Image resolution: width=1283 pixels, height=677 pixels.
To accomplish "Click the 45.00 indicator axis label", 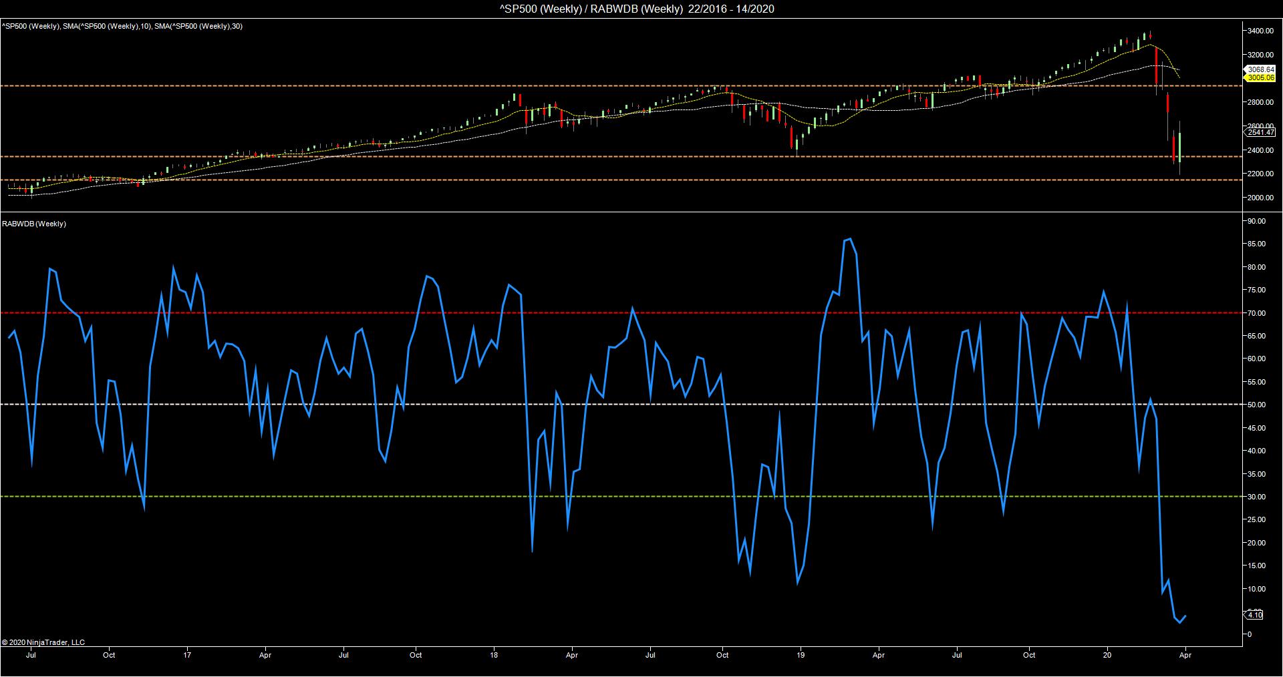I will [x=1256, y=428].
